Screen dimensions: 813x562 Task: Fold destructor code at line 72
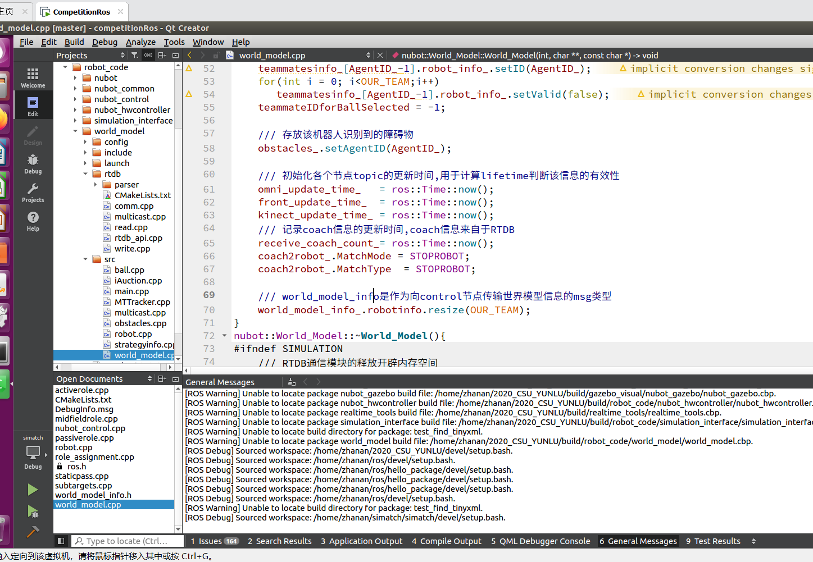click(224, 336)
